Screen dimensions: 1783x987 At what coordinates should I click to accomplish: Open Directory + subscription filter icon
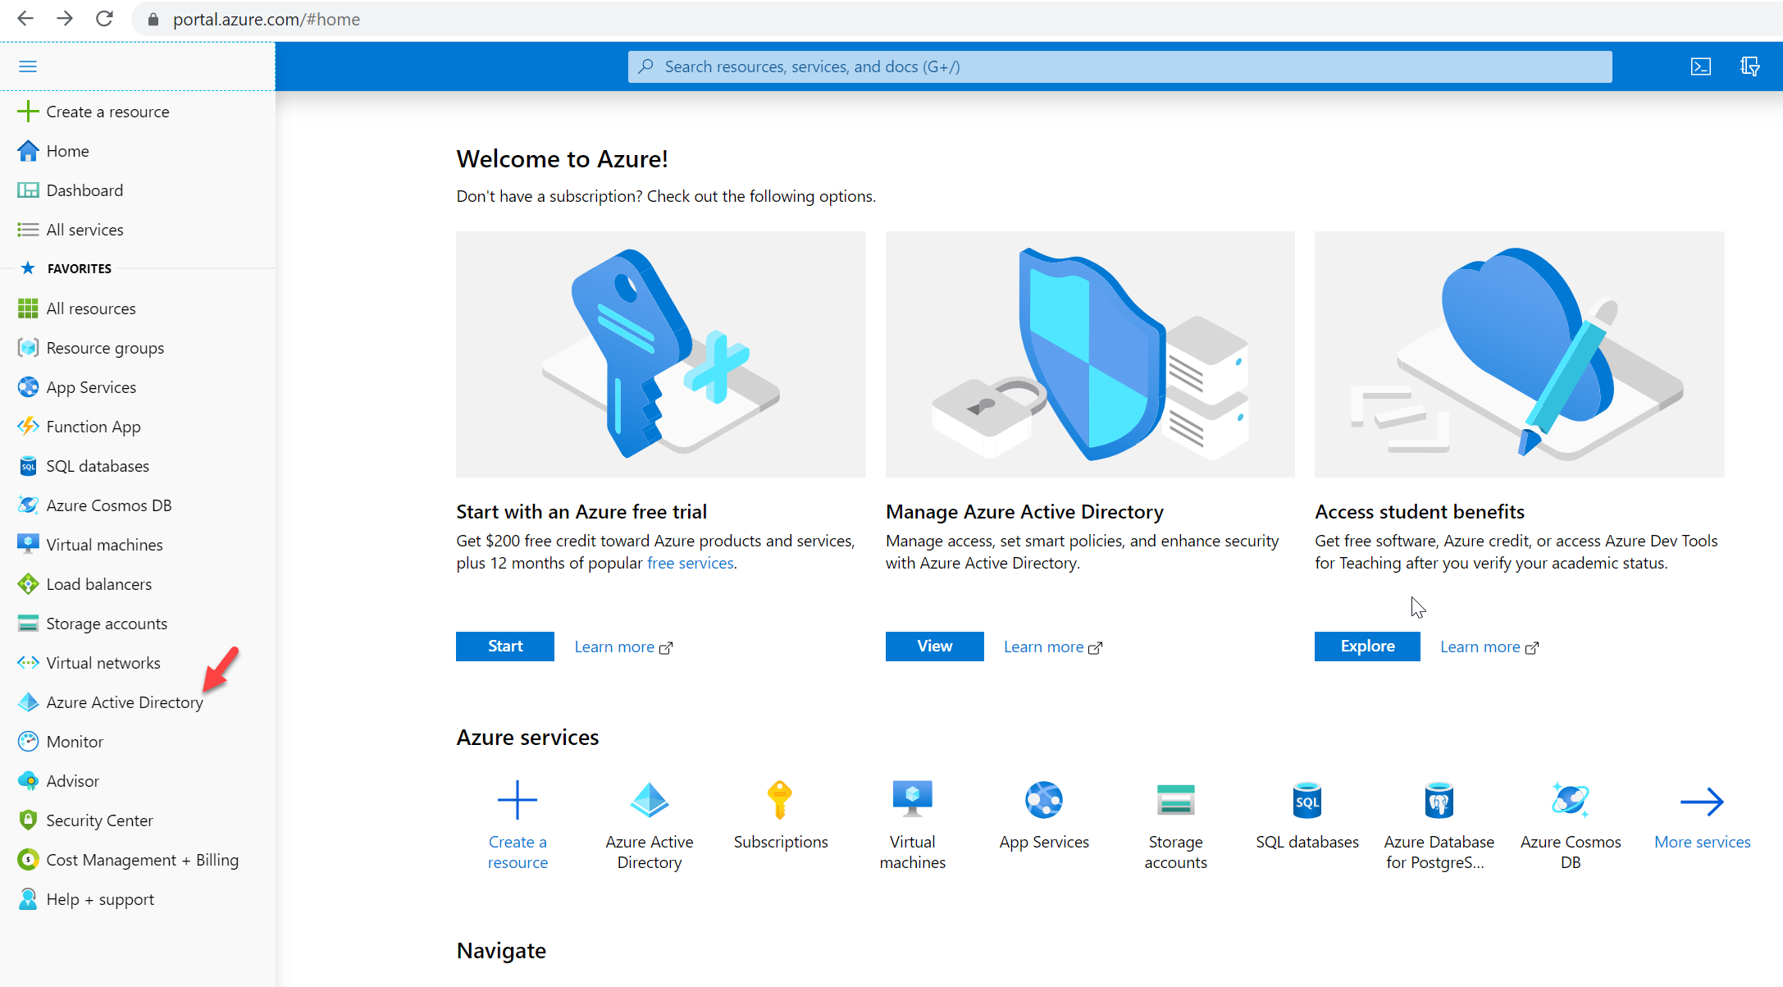(1749, 66)
